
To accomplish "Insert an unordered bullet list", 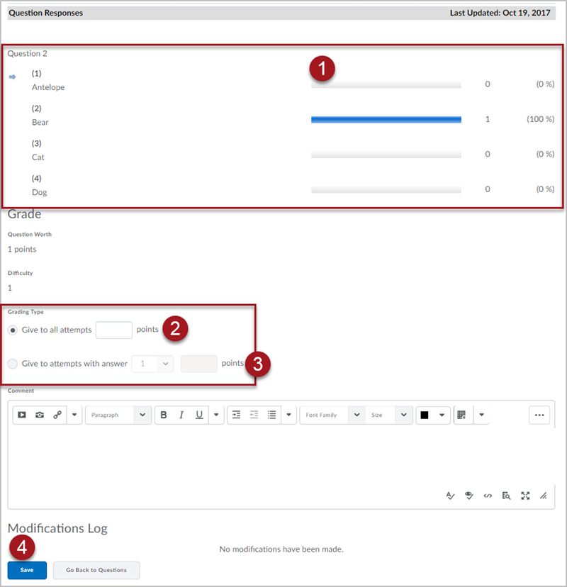I will pos(271,415).
